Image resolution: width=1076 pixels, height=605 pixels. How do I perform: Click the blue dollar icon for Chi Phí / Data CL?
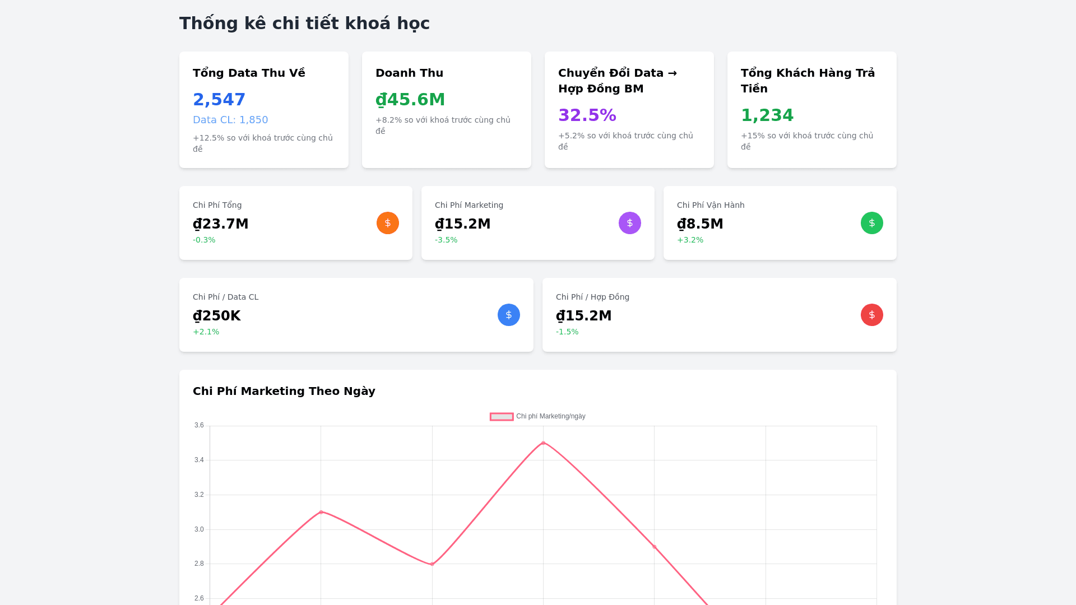(508, 315)
